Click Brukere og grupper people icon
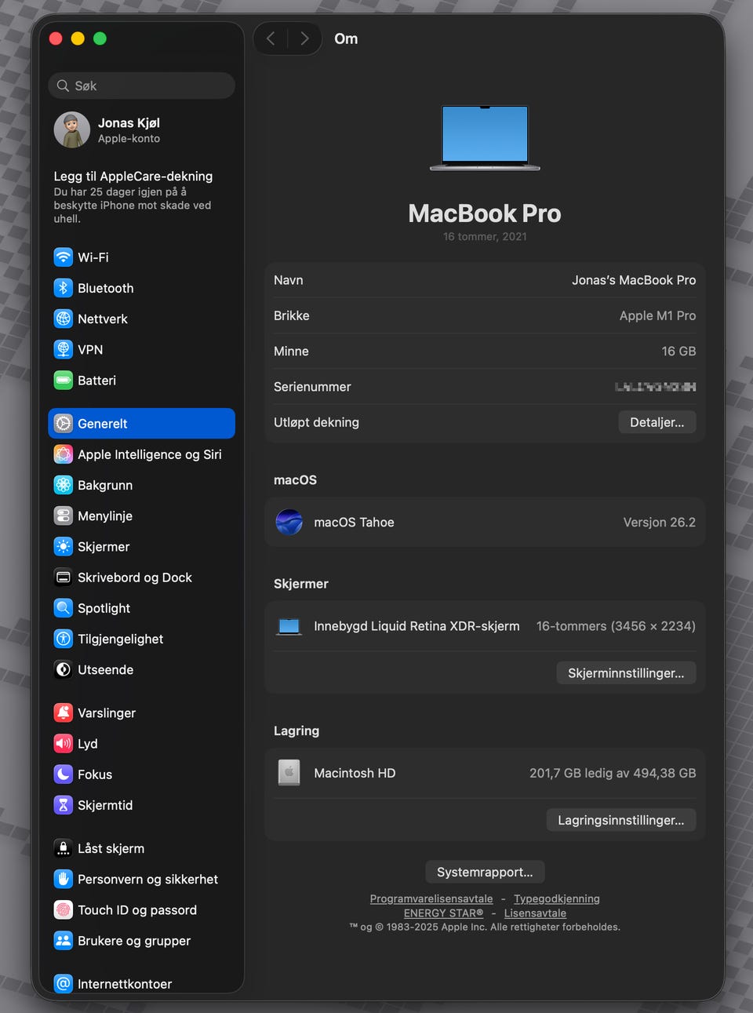The height and width of the screenshot is (1013, 753). pos(64,941)
